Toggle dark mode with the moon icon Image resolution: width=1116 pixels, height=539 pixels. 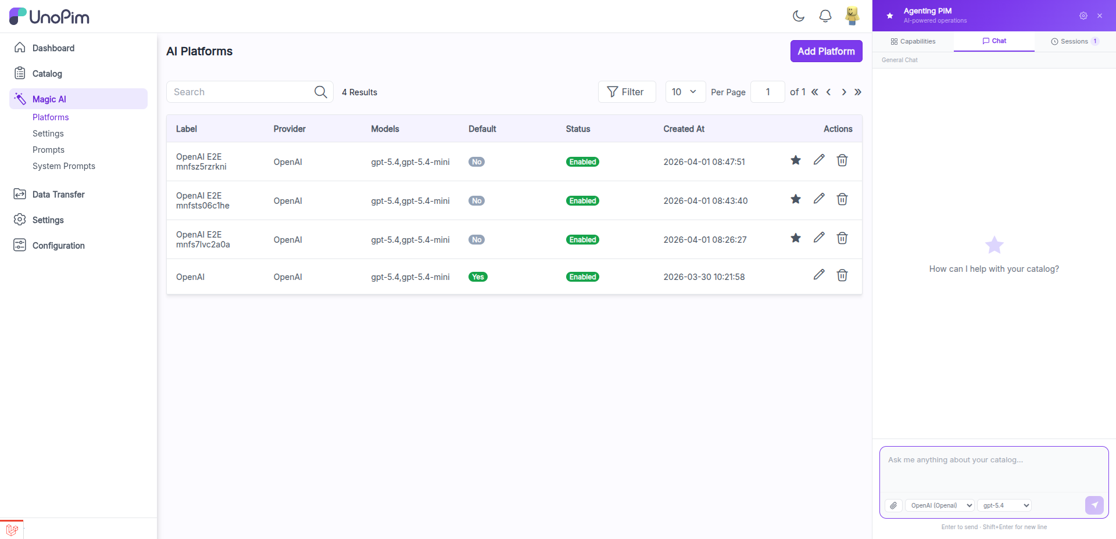pyautogui.click(x=798, y=16)
